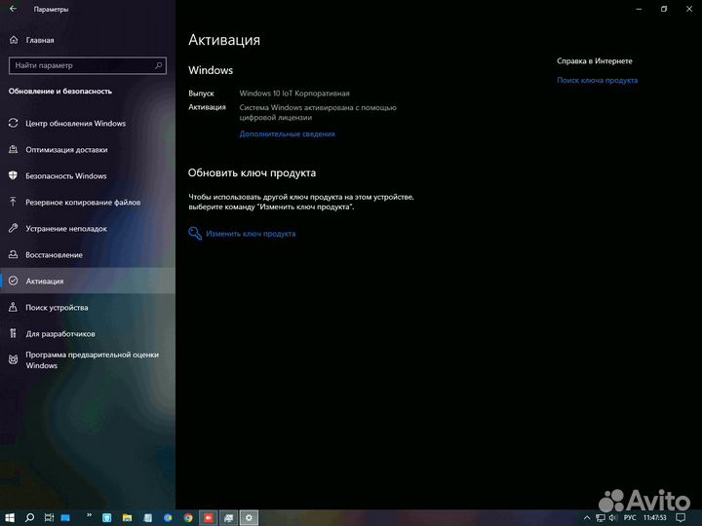Open the Главная home page
Image resolution: width=702 pixels, height=526 pixels.
(39, 41)
